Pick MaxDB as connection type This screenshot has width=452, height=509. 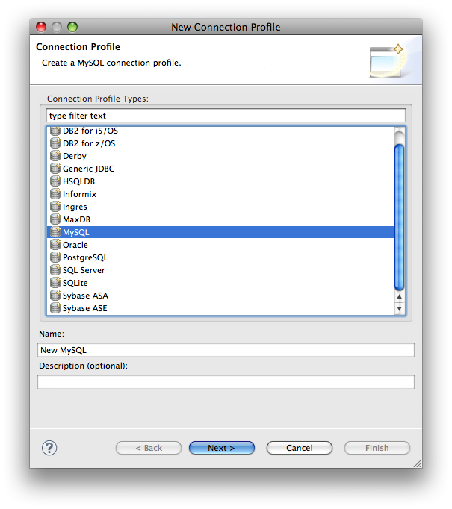click(x=220, y=219)
